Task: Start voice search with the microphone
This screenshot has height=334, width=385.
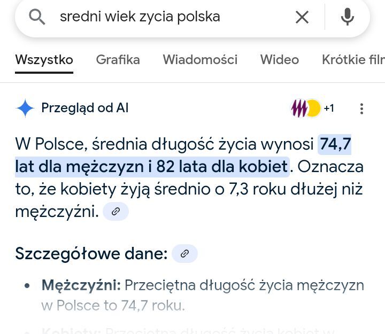Action: (x=348, y=17)
